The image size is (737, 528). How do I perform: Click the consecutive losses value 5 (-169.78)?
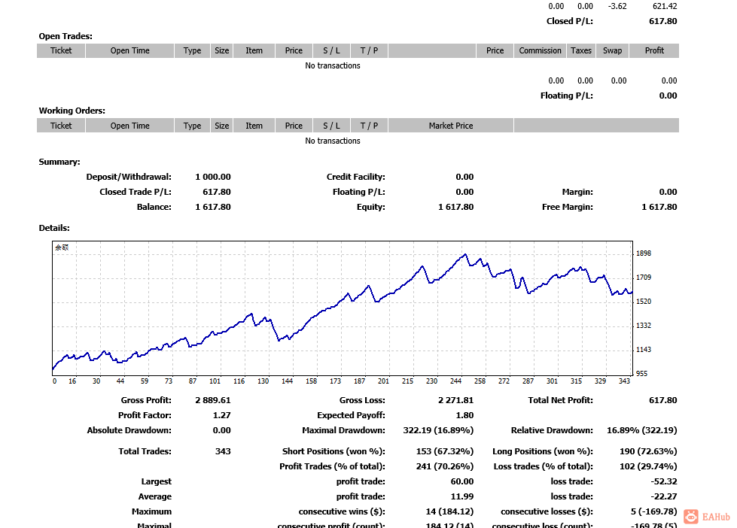pyautogui.click(x=654, y=512)
